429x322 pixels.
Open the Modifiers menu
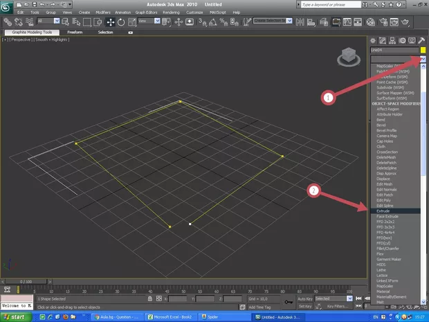pyautogui.click(x=103, y=12)
